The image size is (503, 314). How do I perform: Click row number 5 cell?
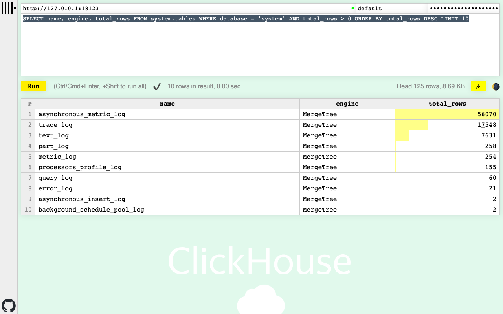[28, 157]
